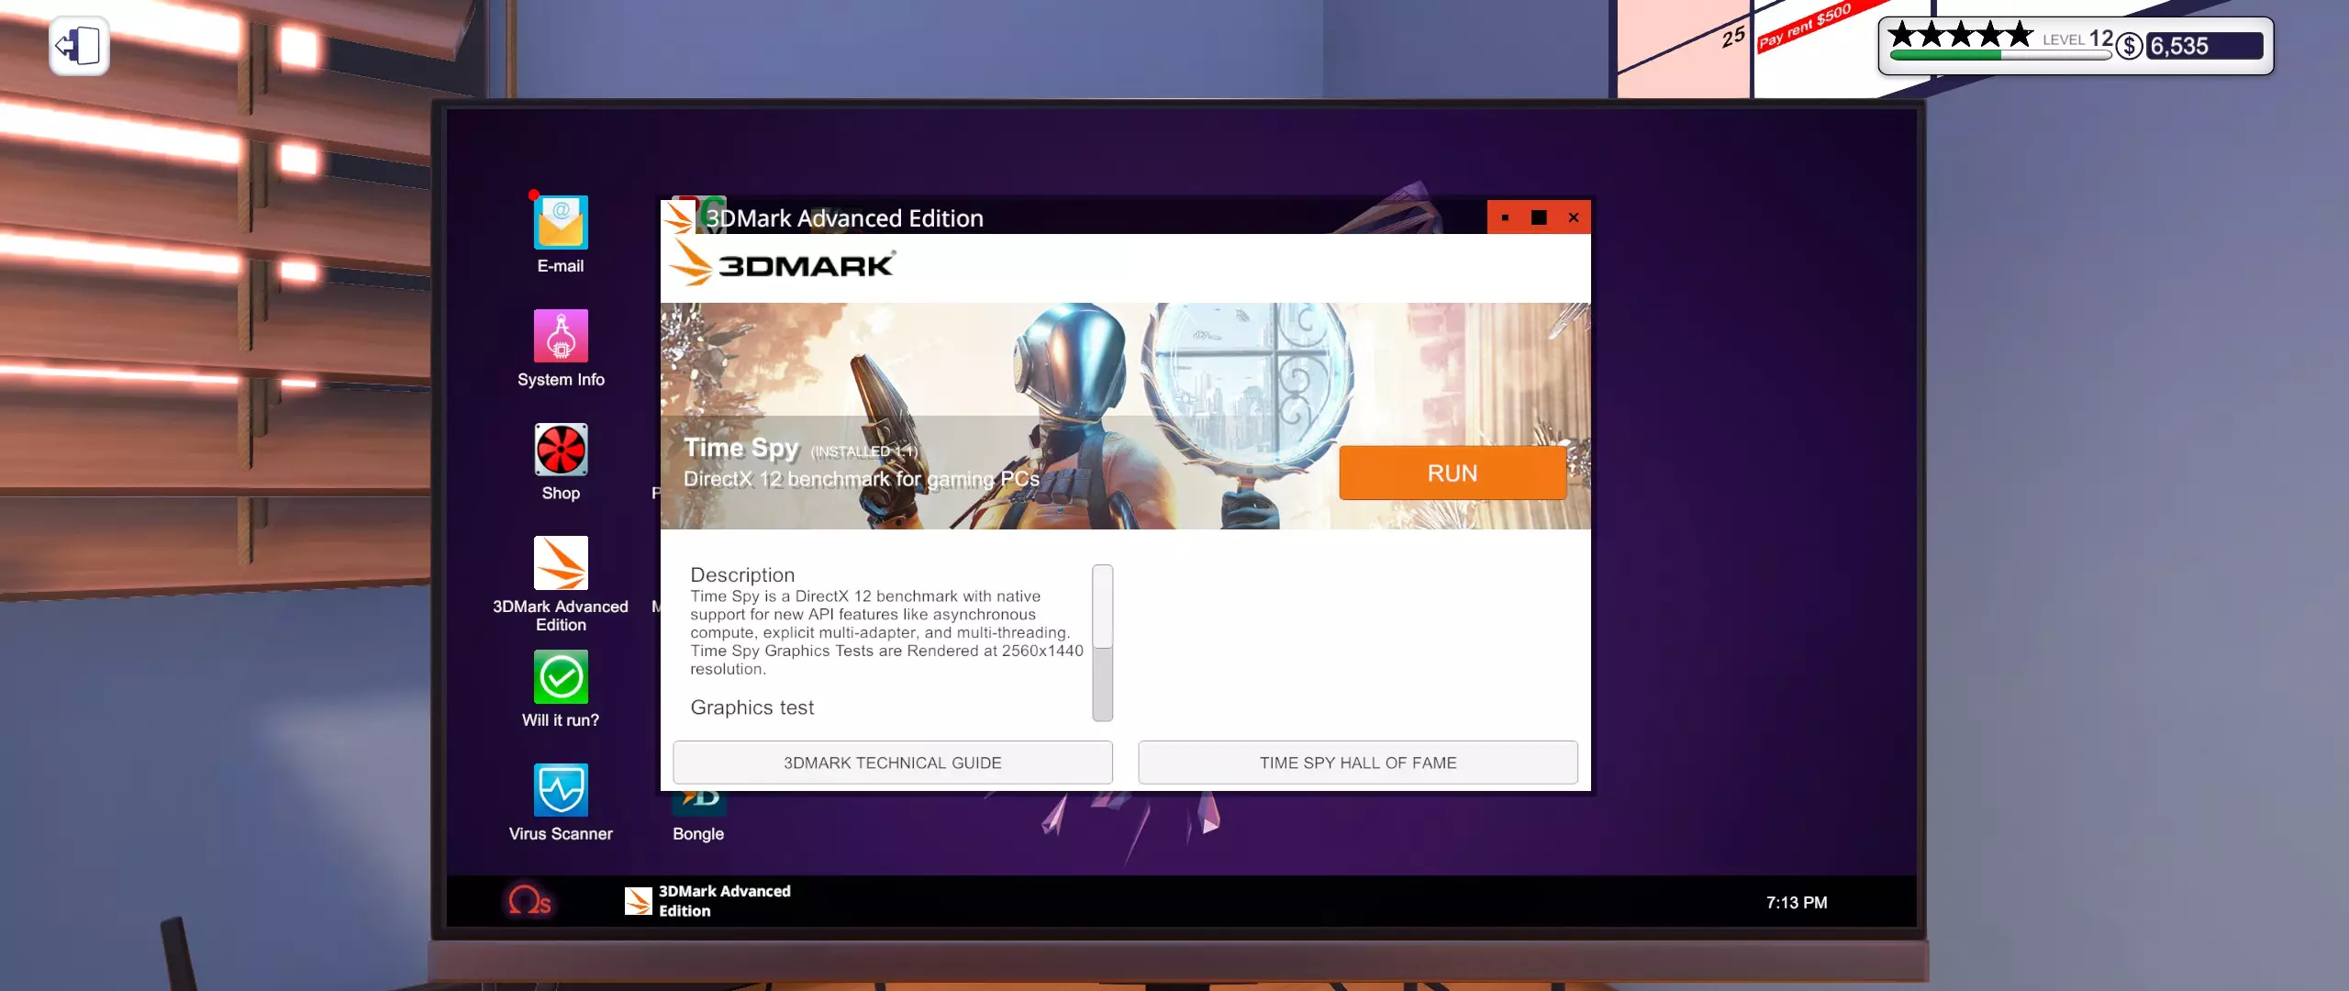Viewport: 2349px width, 991px height.
Task: Close the 3DMark window
Action: 1574,217
